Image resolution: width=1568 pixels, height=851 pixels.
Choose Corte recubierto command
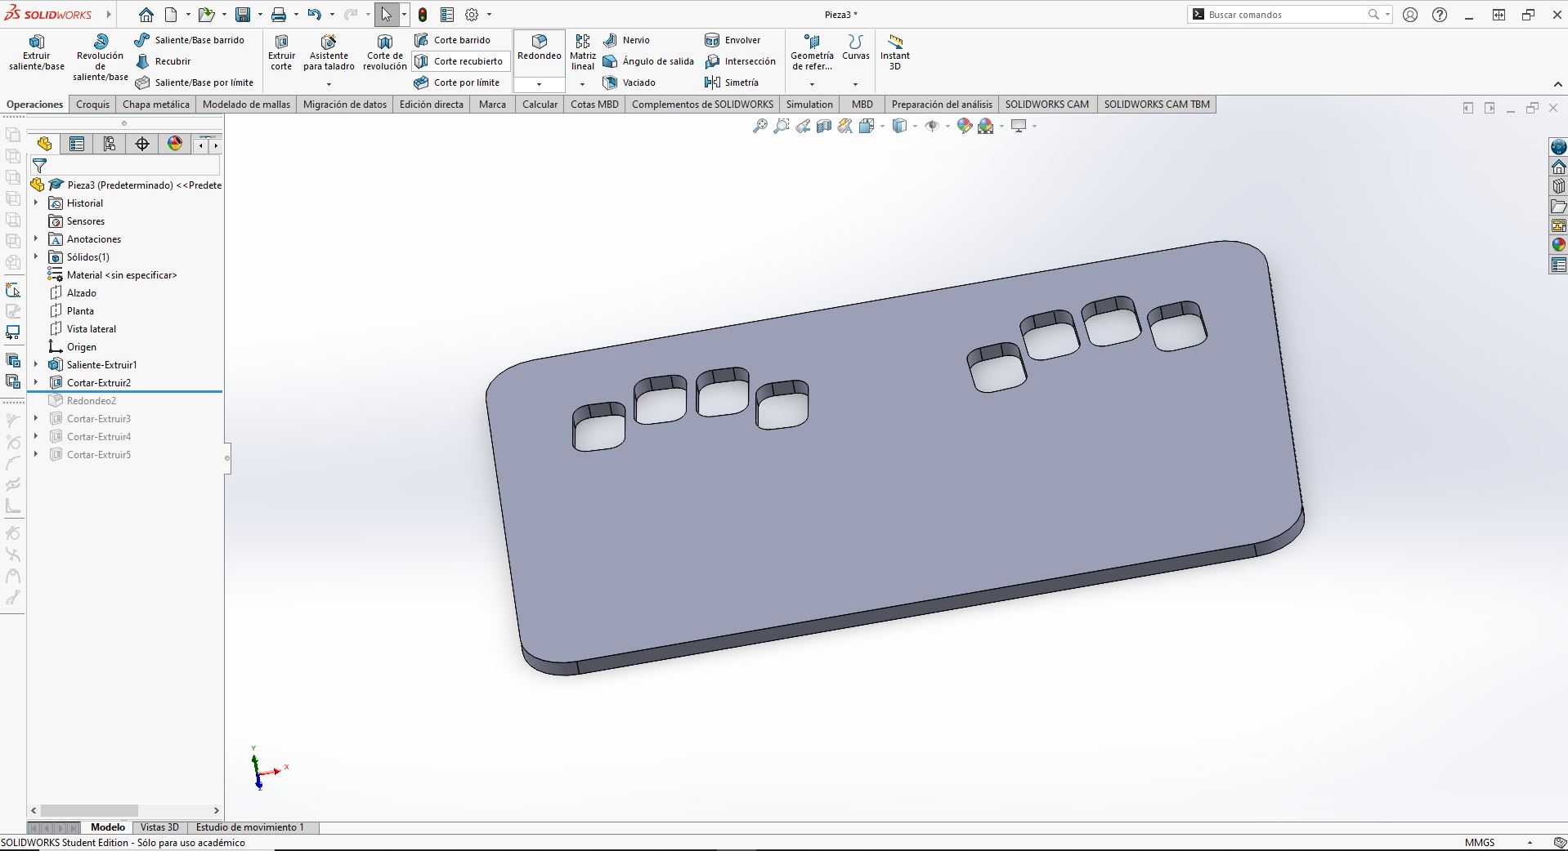[x=459, y=61]
